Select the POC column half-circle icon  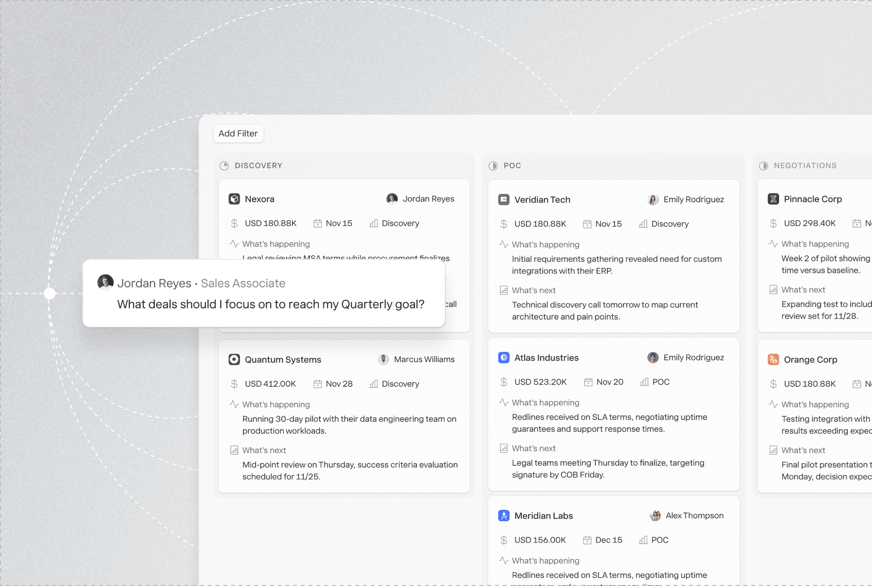[x=493, y=166]
